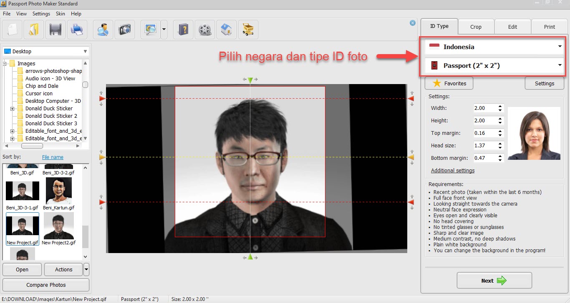The image size is (570, 303).
Task: Open the Indonesia country dropdown
Action: coord(494,47)
